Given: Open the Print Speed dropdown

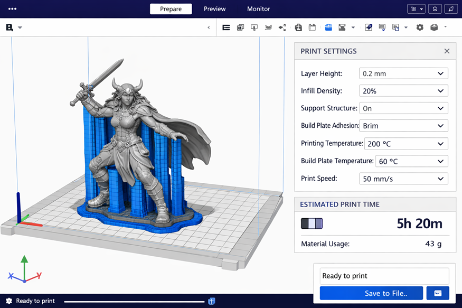Looking at the screenshot, I should [x=403, y=179].
